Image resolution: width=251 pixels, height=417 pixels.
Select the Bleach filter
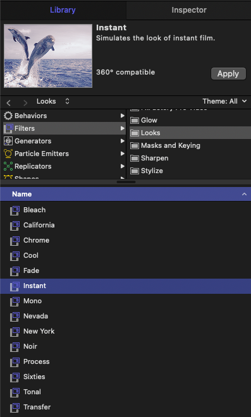click(125, 210)
